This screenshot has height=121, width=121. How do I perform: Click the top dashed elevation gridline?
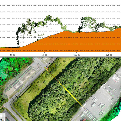60,5
